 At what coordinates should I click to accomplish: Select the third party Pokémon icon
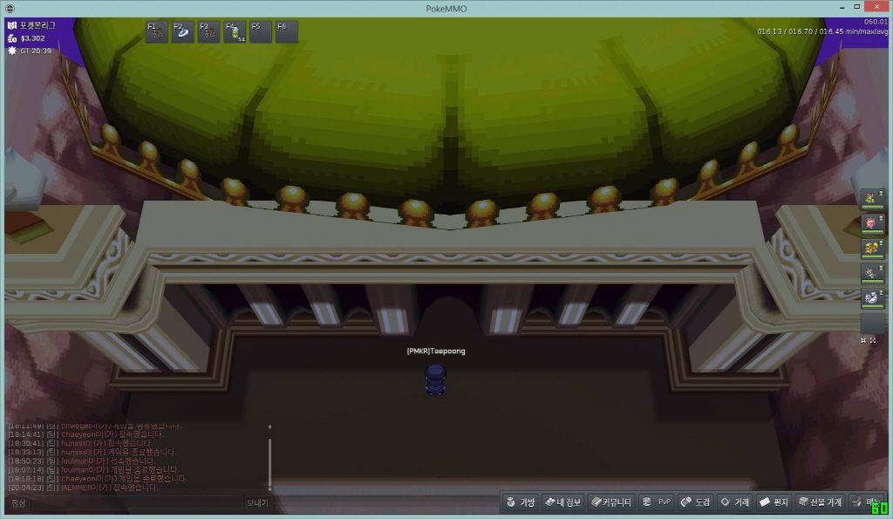872,249
